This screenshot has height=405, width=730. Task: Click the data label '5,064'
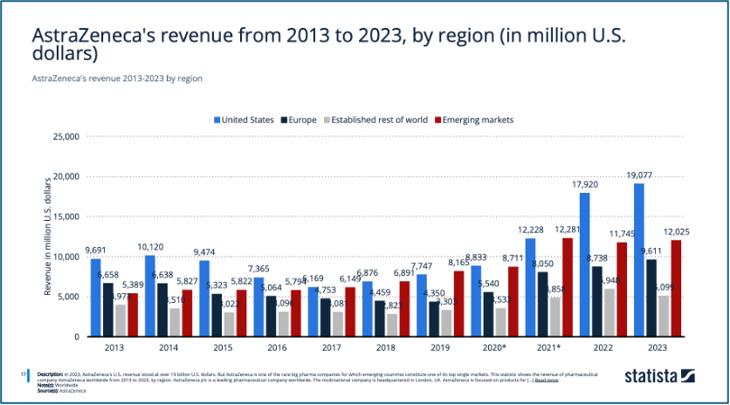[x=271, y=288]
